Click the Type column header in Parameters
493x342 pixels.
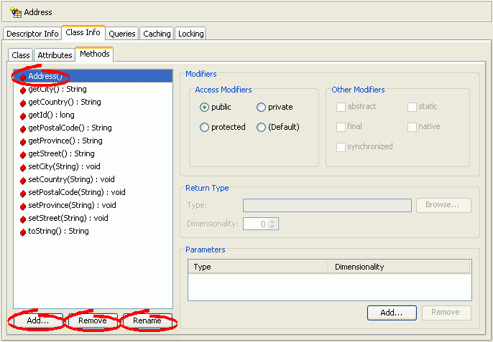tap(258, 267)
